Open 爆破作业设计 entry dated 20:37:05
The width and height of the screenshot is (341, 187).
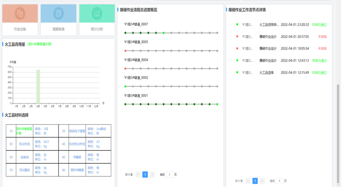[x=268, y=37]
